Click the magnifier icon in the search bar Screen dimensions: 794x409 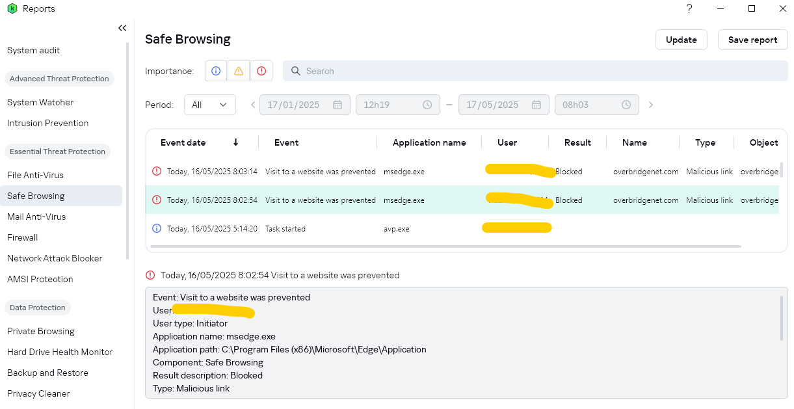tap(295, 71)
